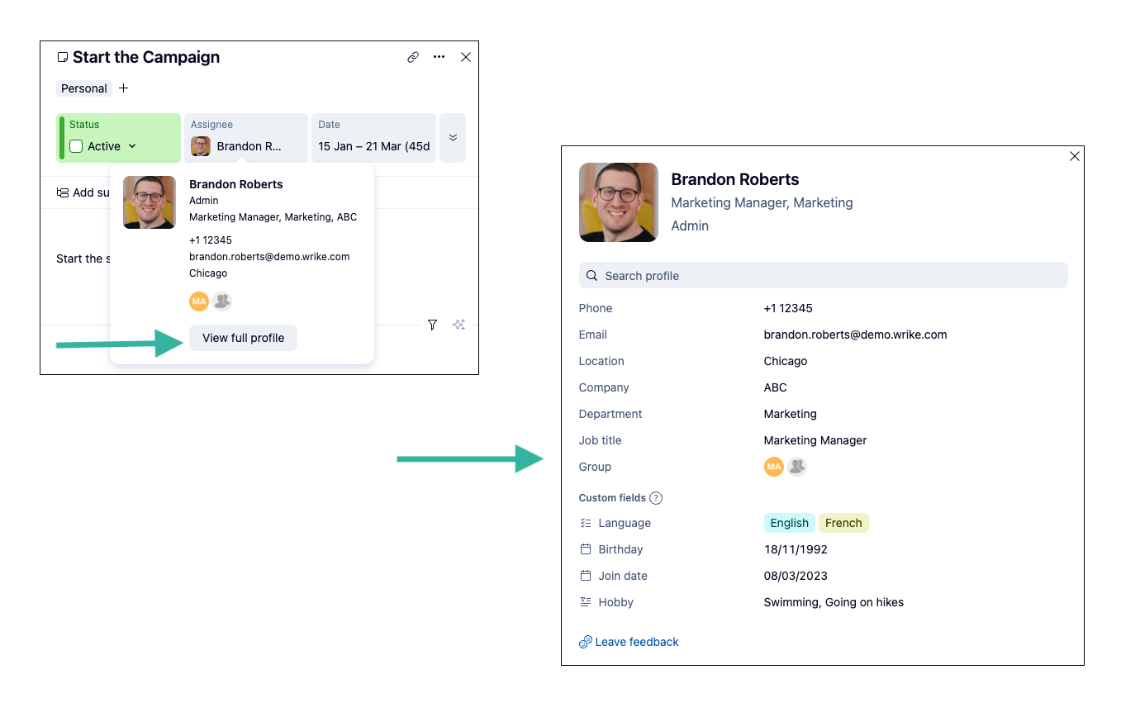Click the Leave feedback link
The width and height of the screenshot is (1121, 717).
click(629, 642)
